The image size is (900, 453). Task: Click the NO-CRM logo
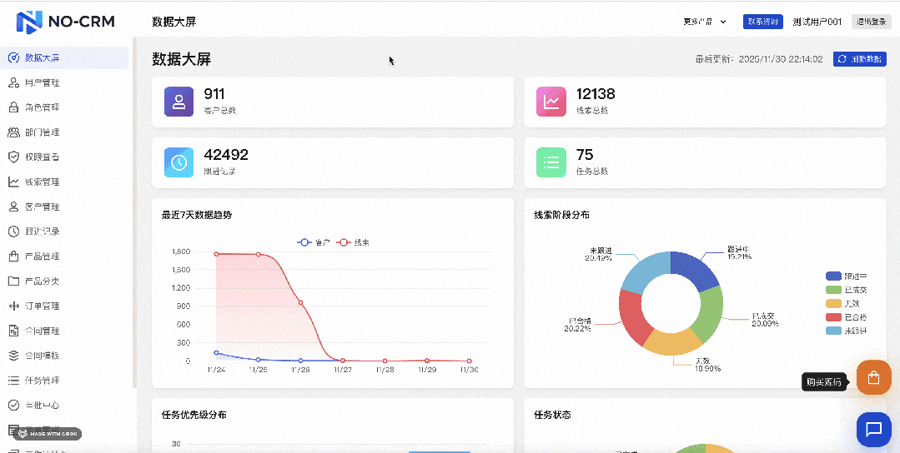pos(65,22)
